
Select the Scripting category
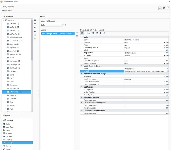coord(9,139)
